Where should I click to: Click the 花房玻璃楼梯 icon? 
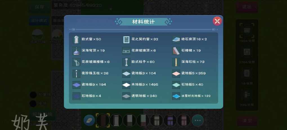(x=76, y=62)
